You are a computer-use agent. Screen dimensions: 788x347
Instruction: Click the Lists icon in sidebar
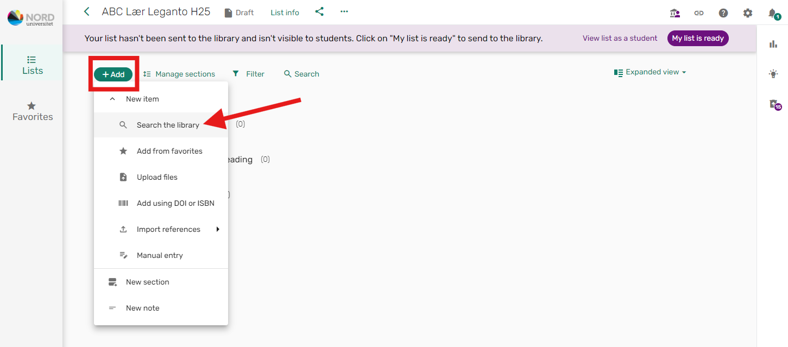32,60
